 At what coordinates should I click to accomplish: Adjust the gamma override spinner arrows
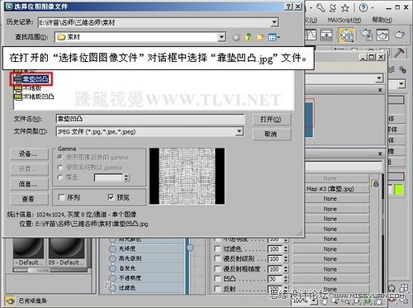126,178
